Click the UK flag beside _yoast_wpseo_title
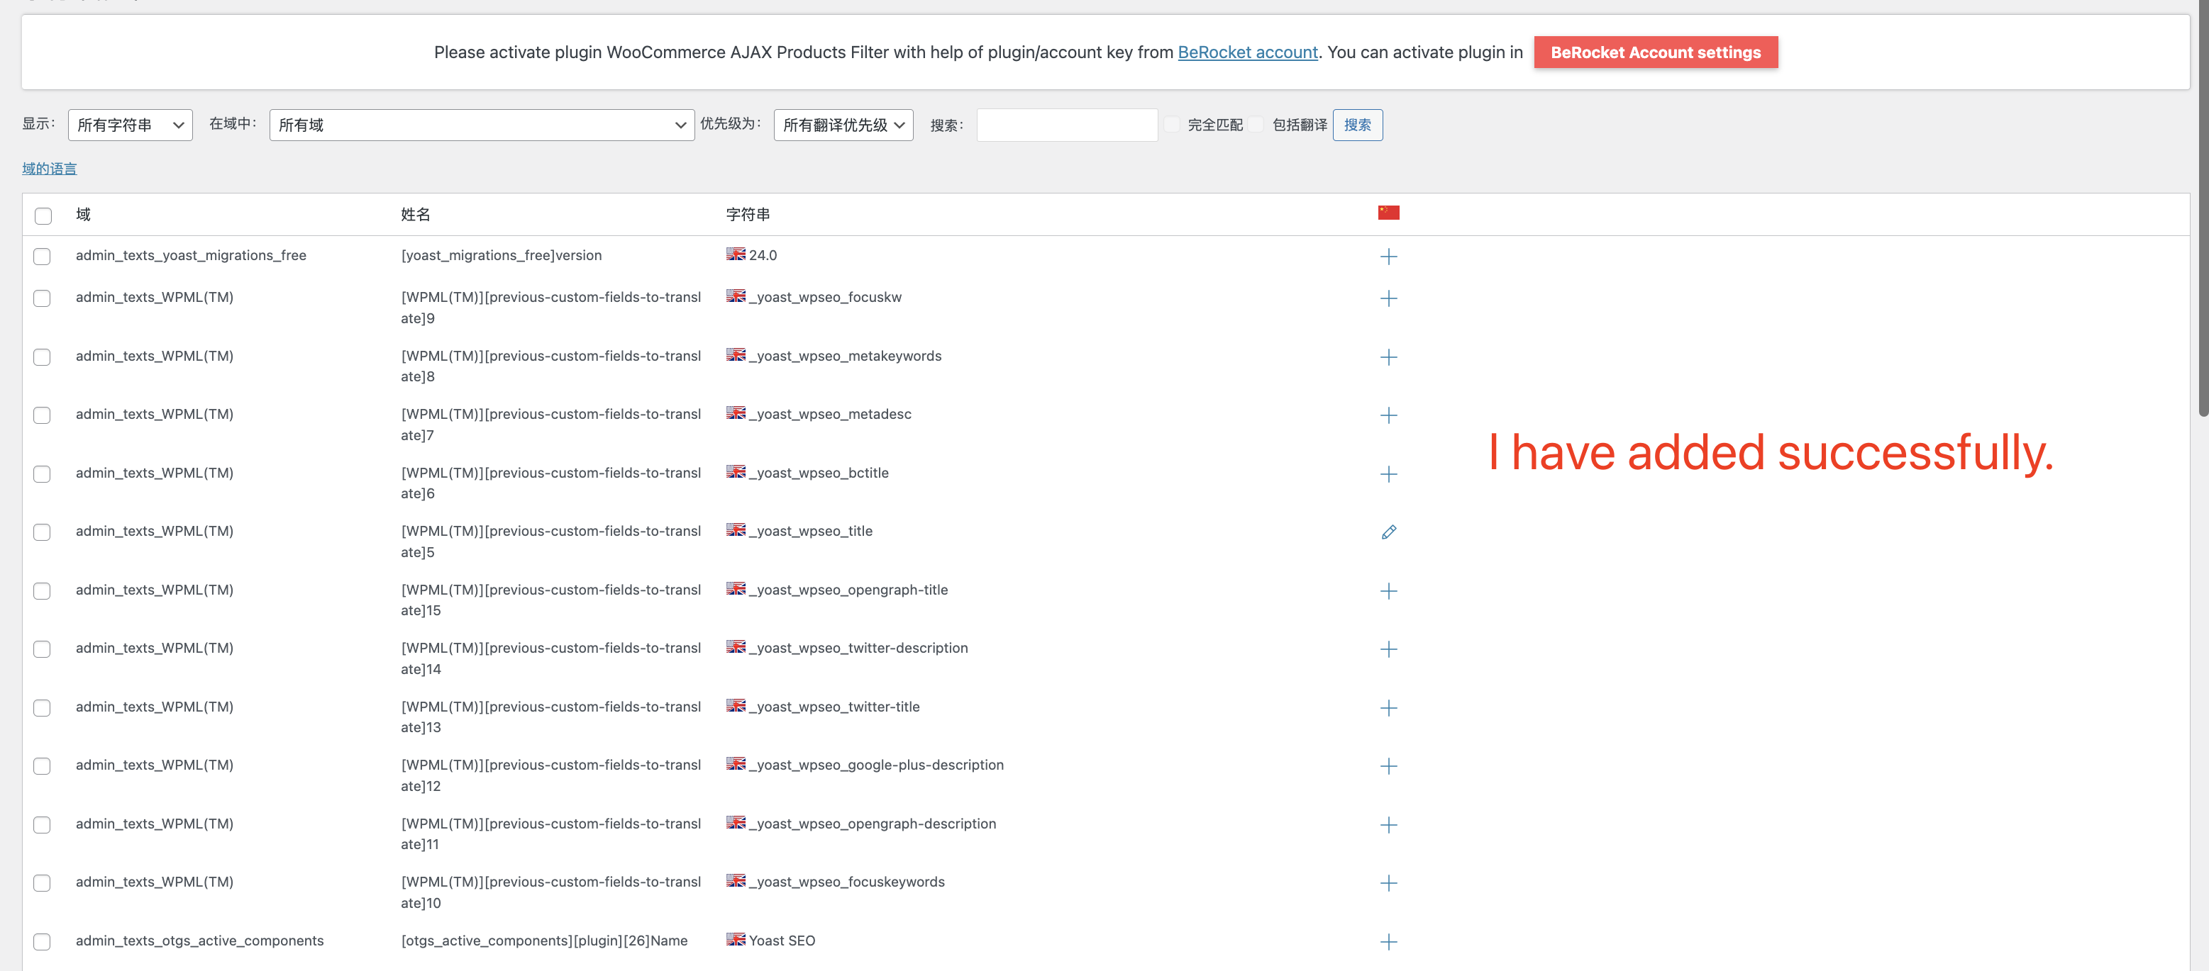The height and width of the screenshot is (971, 2209). point(736,529)
